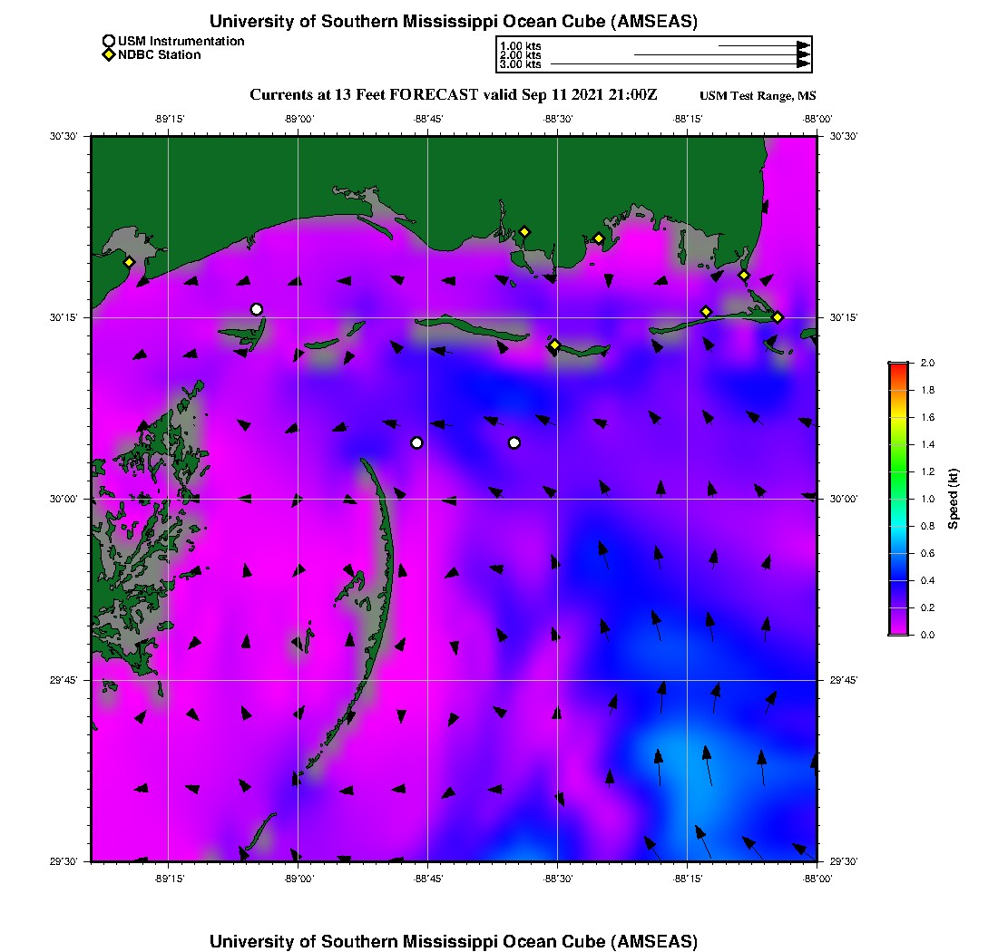This screenshot has width=998, height=952.
Task: Click the top Ocean Cube (AMSEAS) title
Action: pyautogui.click(x=454, y=22)
